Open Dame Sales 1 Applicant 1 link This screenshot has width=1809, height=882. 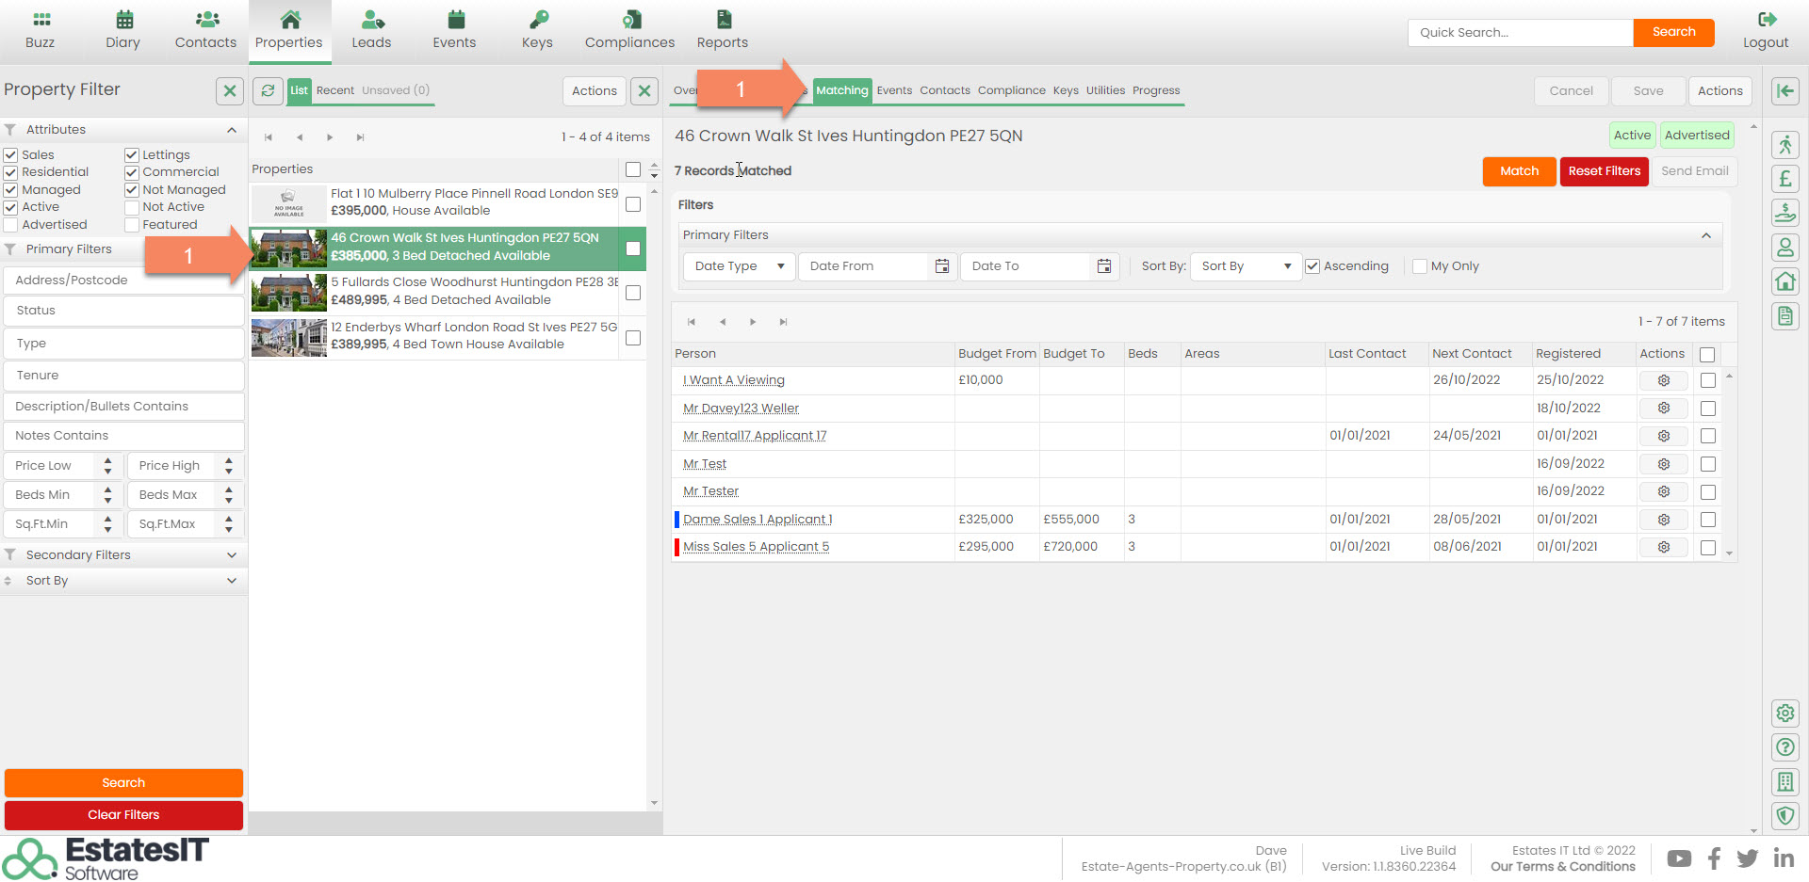758,520
